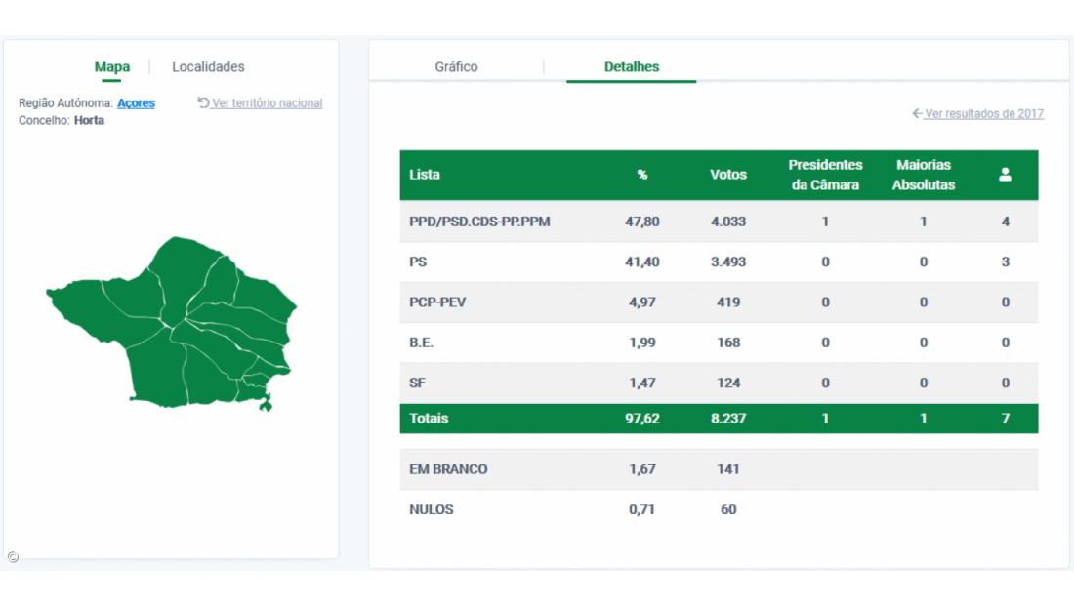
Task: Click the Maiorias Absolutas header
Action: [924, 175]
